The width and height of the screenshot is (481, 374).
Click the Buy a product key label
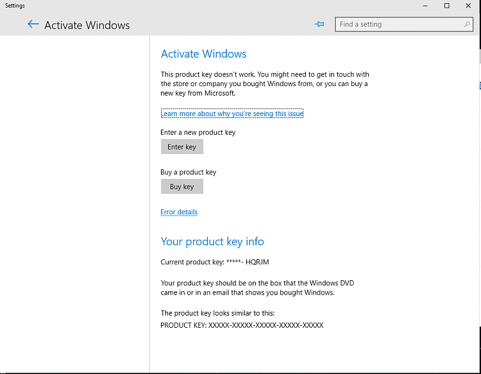point(189,172)
